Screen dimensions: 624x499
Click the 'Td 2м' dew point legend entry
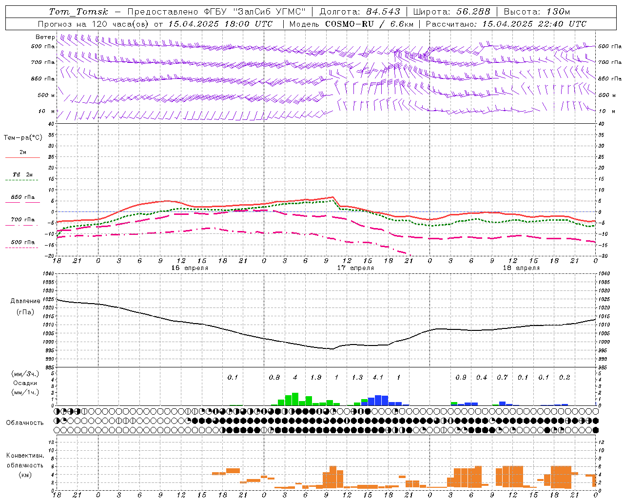pyautogui.click(x=22, y=174)
